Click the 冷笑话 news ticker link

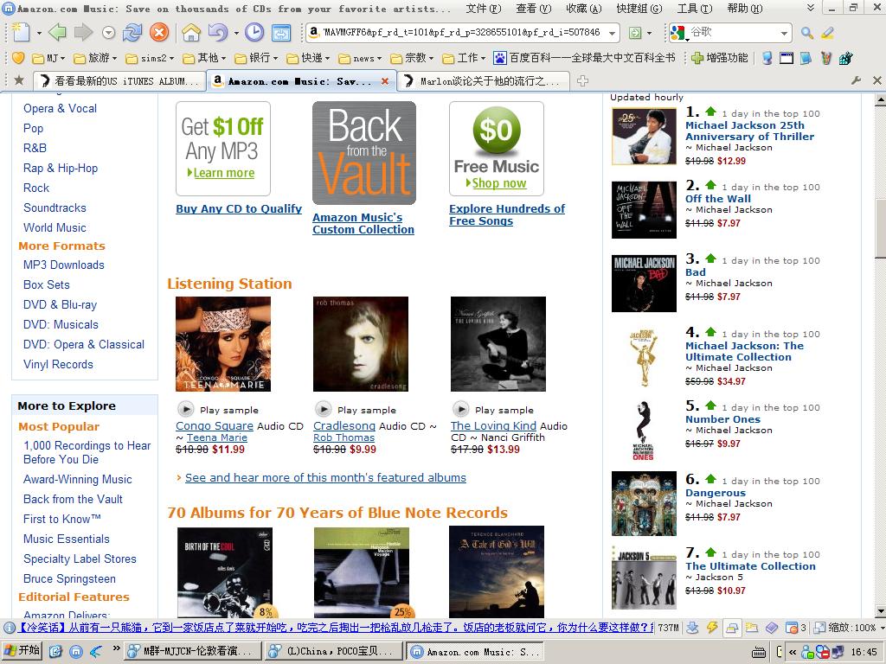click(334, 628)
